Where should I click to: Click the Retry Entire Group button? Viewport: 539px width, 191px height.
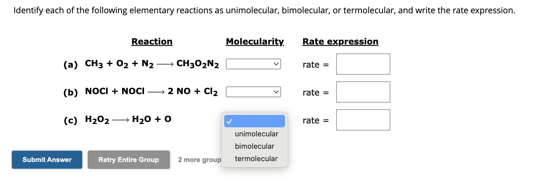(128, 159)
